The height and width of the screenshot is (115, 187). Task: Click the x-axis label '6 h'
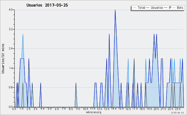(57, 109)
